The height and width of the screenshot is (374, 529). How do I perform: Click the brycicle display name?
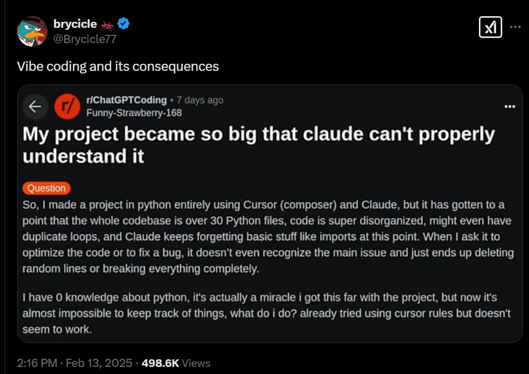tap(75, 23)
